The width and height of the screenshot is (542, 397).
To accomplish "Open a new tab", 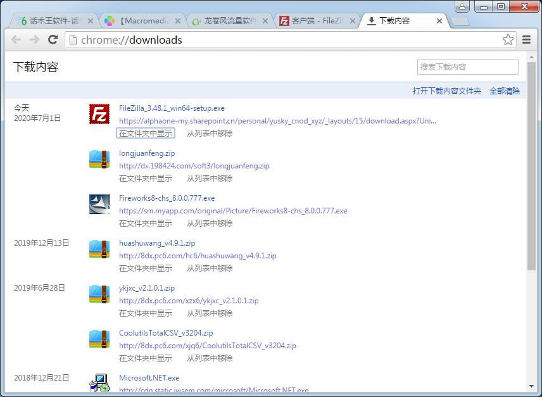I will pos(460,22).
